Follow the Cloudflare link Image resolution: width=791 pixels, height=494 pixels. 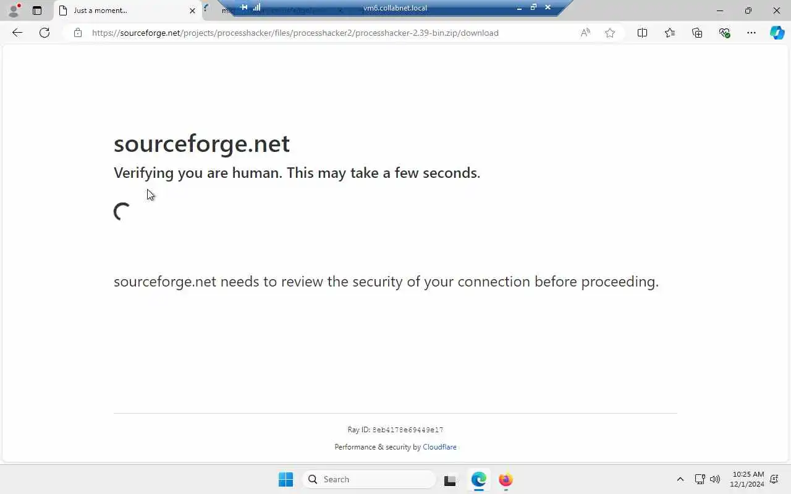(439, 447)
